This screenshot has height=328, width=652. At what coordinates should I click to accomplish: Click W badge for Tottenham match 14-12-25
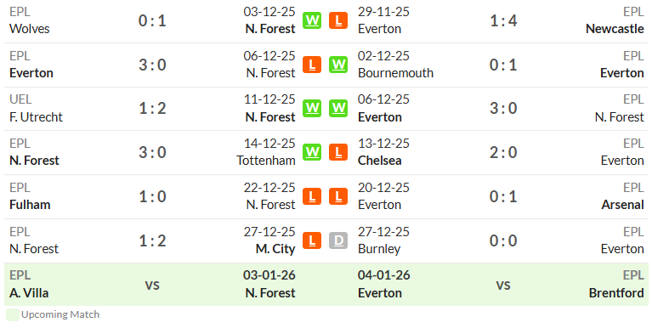312,152
